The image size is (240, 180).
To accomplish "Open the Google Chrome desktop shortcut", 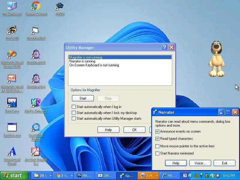I will tap(36, 8).
